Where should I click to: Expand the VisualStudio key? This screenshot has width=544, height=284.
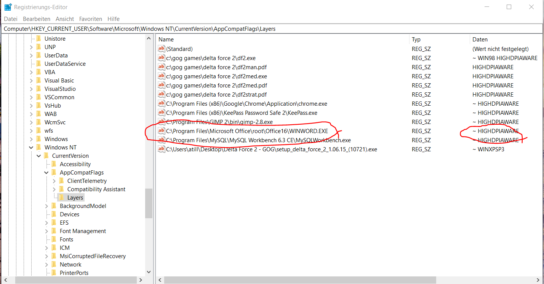(32, 89)
